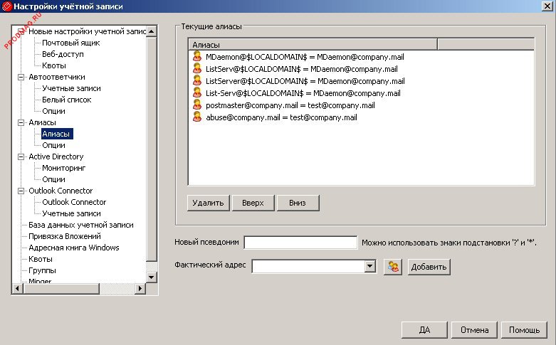Open Привязка Вложений settings page
Viewport: 556px width, 345px height.
tap(64, 236)
